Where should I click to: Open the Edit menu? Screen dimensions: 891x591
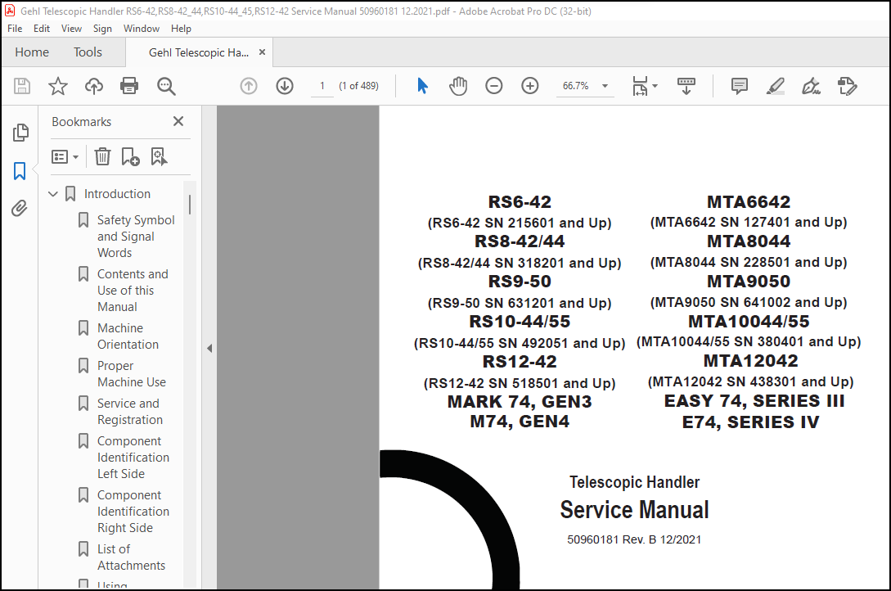click(x=42, y=29)
